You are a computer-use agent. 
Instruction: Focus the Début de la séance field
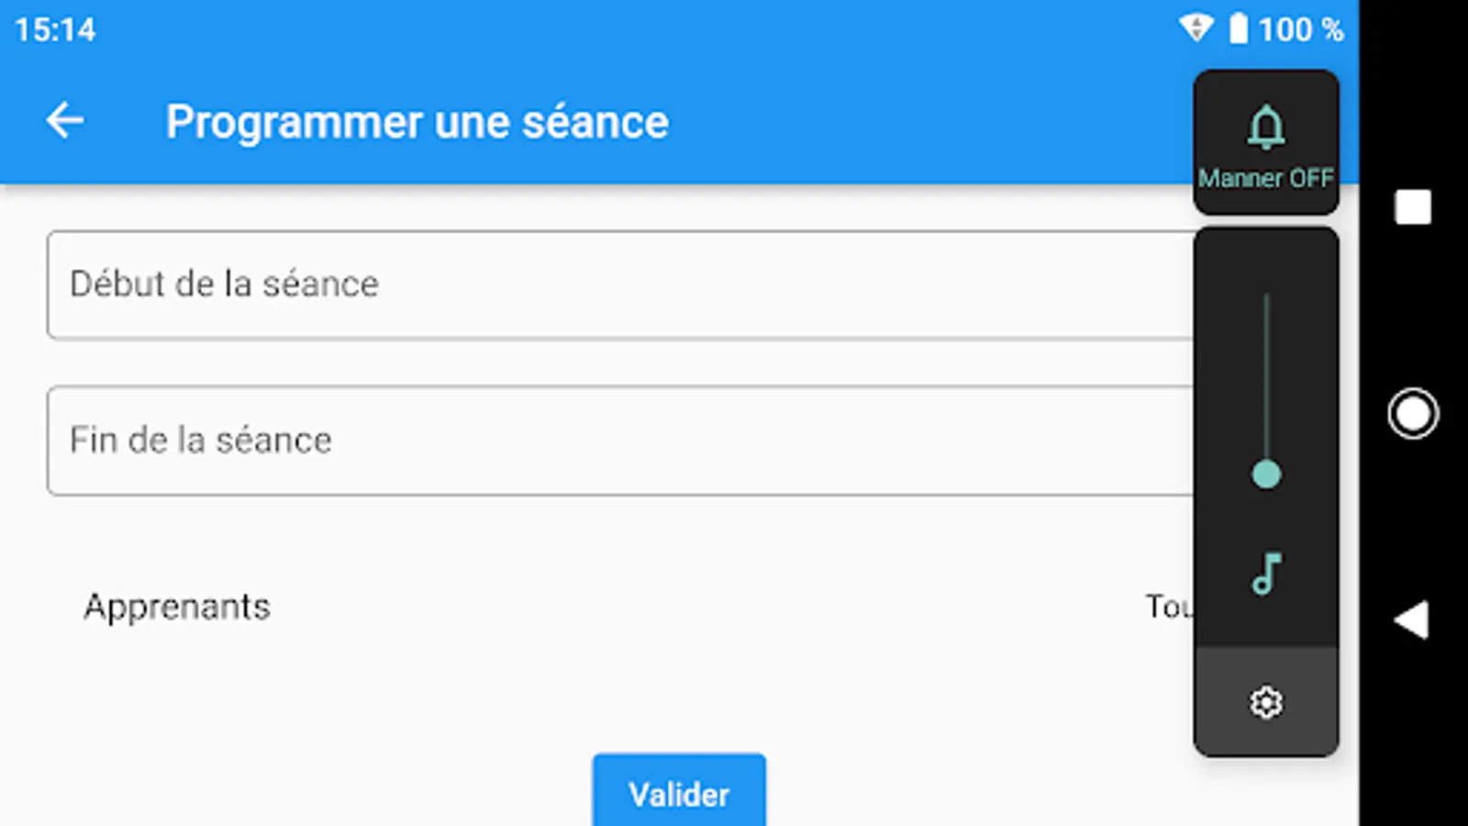620,285
